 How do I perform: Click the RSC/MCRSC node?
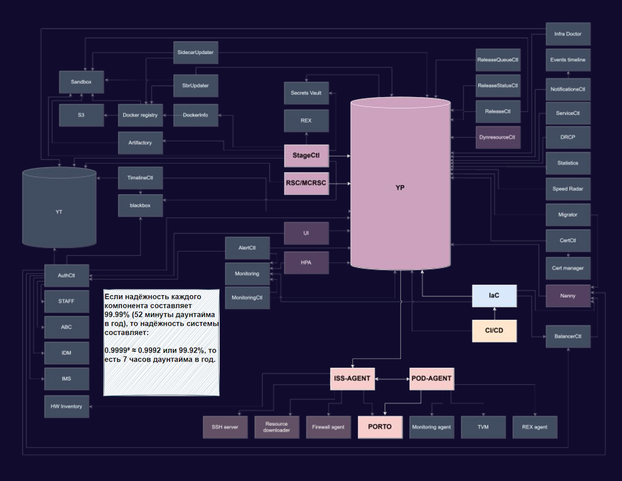click(306, 183)
